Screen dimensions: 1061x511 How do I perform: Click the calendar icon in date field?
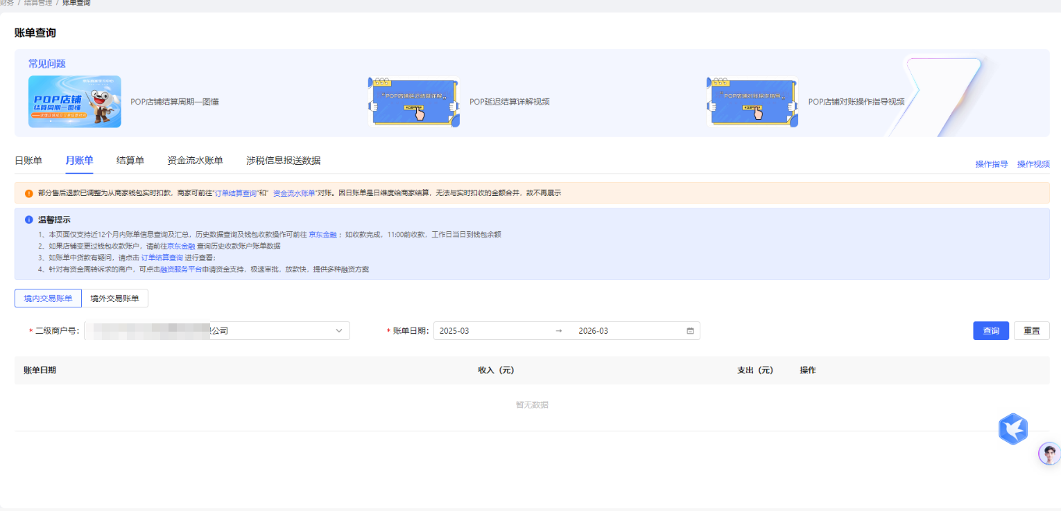tap(690, 331)
